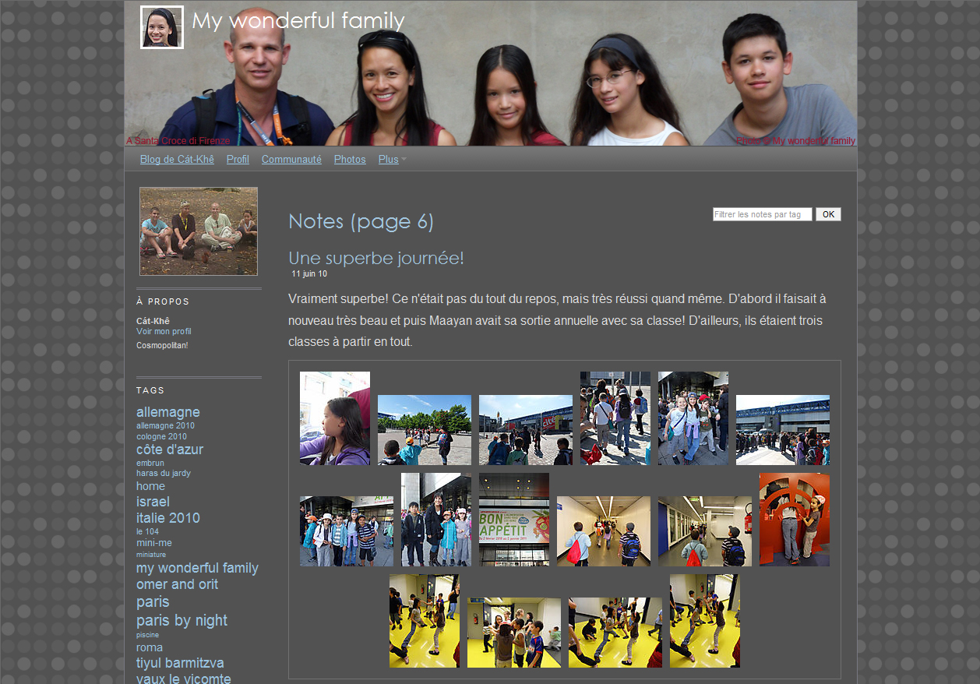Image resolution: width=980 pixels, height=684 pixels.
Task: Open the Blog de Cát-Khê menu item
Action: click(177, 160)
